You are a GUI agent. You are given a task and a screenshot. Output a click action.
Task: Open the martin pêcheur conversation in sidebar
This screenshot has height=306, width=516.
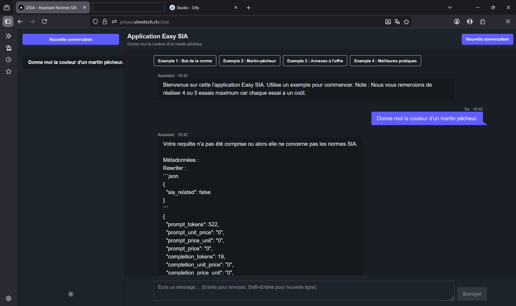75,62
